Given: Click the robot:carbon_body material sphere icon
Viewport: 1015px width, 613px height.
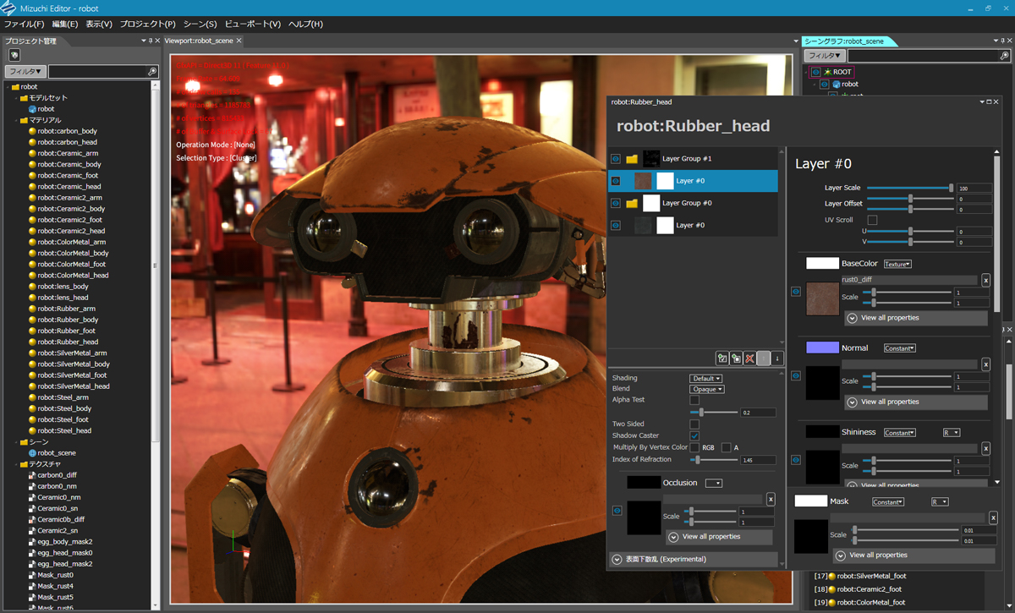Looking at the screenshot, I should pos(32,131).
